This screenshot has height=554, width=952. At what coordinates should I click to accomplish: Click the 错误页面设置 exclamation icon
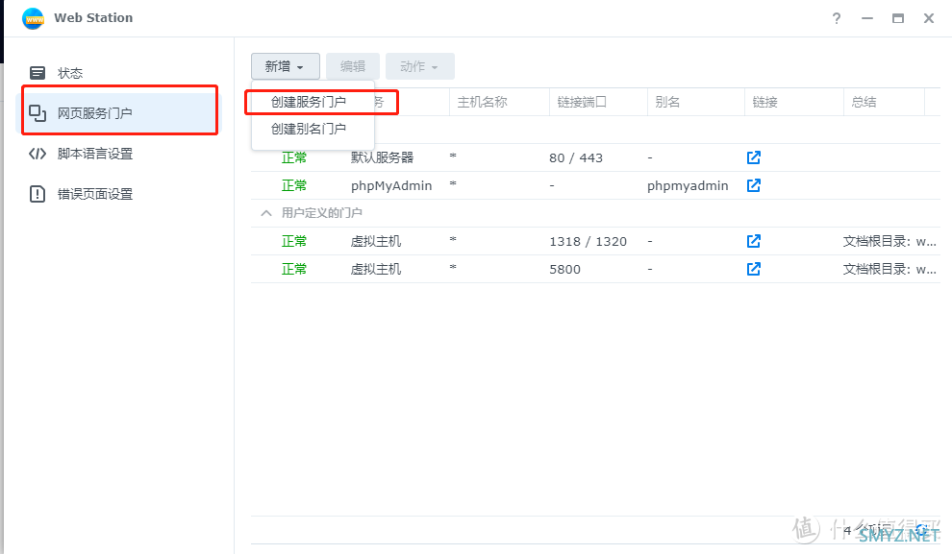click(38, 194)
